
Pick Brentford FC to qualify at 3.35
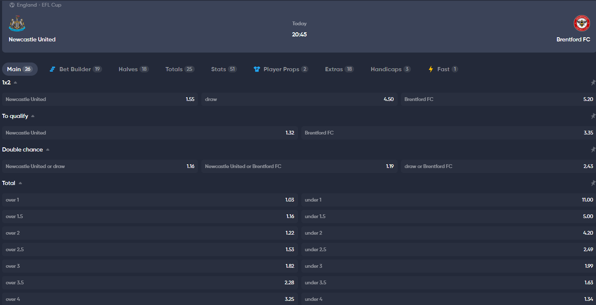(449, 133)
